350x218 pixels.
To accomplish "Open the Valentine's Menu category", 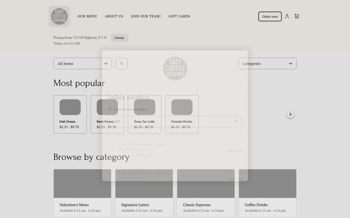I will 82,193.
